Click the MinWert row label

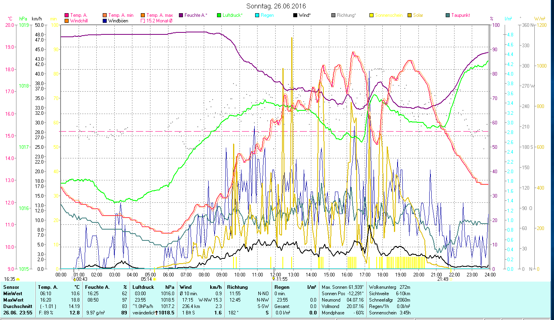click(13, 294)
